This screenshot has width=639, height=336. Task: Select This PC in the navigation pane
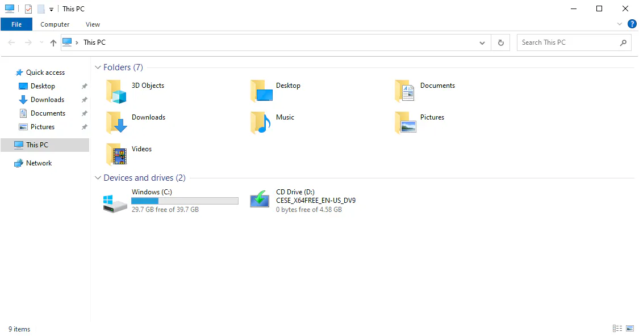[45, 145]
